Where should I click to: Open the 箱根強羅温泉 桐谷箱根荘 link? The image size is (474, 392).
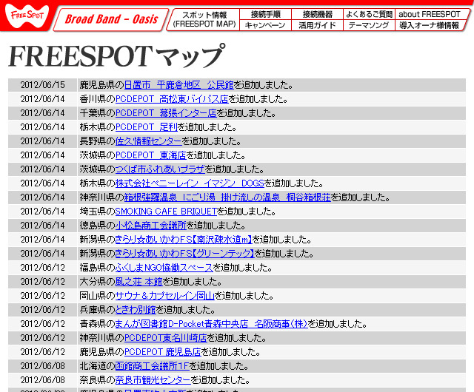(227, 197)
